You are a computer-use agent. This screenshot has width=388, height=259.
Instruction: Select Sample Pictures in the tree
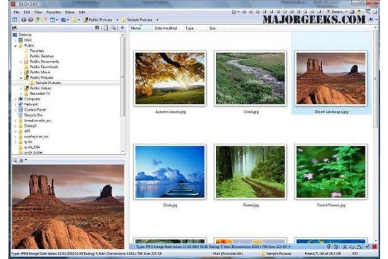48,83
